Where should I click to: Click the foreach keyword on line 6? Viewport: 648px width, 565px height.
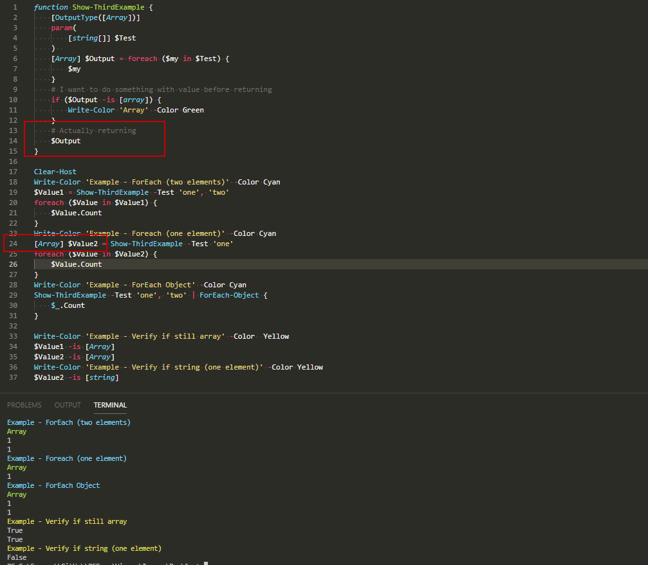tap(142, 58)
